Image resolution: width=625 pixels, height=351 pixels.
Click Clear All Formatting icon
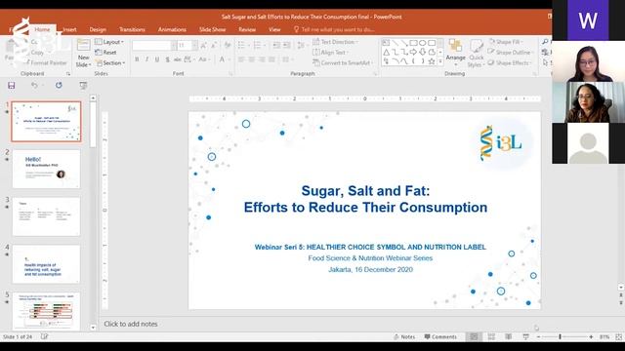point(228,46)
